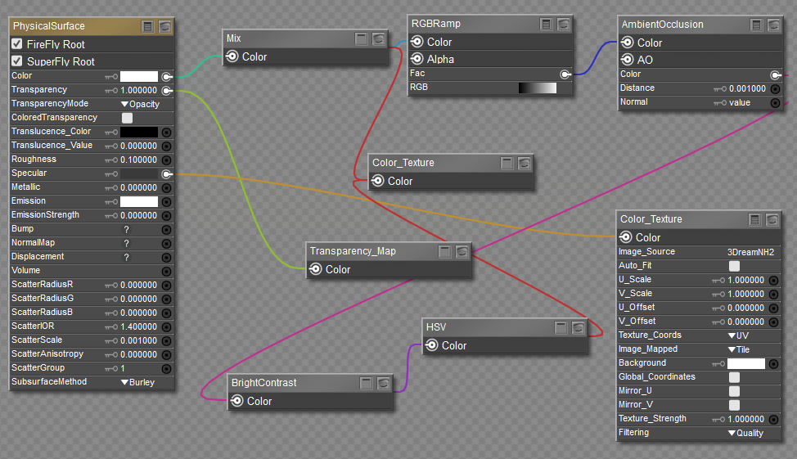Screen dimensions: 797x459
Task: Toggle the preview icon on AmbientOcclusion node
Action: pyautogui.click(x=773, y=25)
